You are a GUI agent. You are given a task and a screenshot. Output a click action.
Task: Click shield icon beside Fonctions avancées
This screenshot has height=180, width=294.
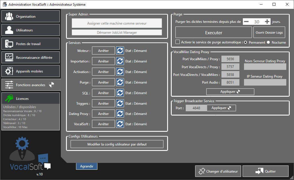(x=51, y=85)
